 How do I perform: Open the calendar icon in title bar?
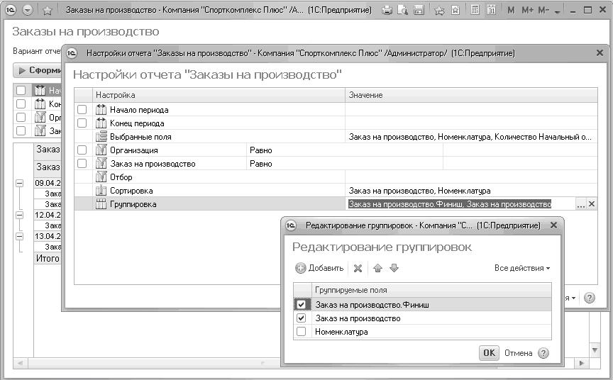pyautogui.click(x=491, y=10)
